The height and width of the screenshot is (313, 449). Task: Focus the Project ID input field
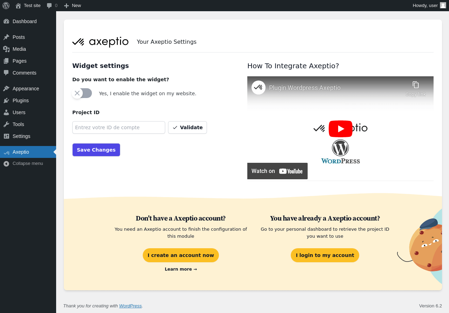click(119, 127)
